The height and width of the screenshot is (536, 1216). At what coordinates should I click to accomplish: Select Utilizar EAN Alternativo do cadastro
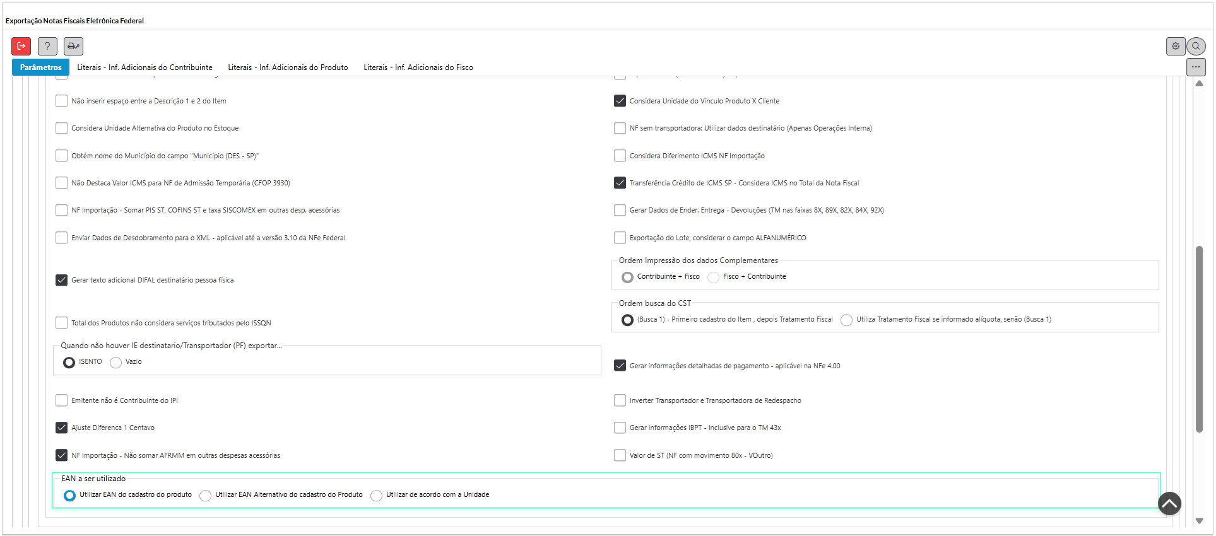[x=206, y=496]
